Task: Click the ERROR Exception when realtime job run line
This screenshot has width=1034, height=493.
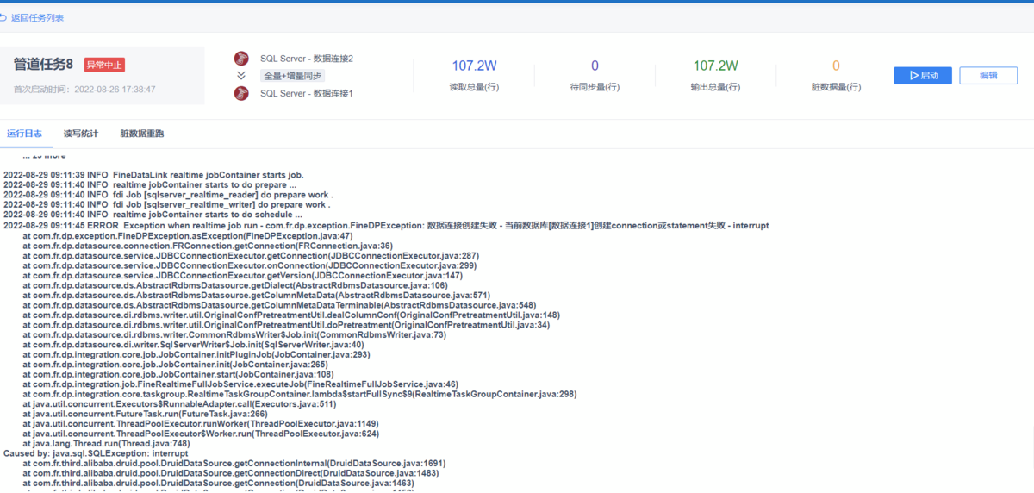Action: tap(386, 225)
